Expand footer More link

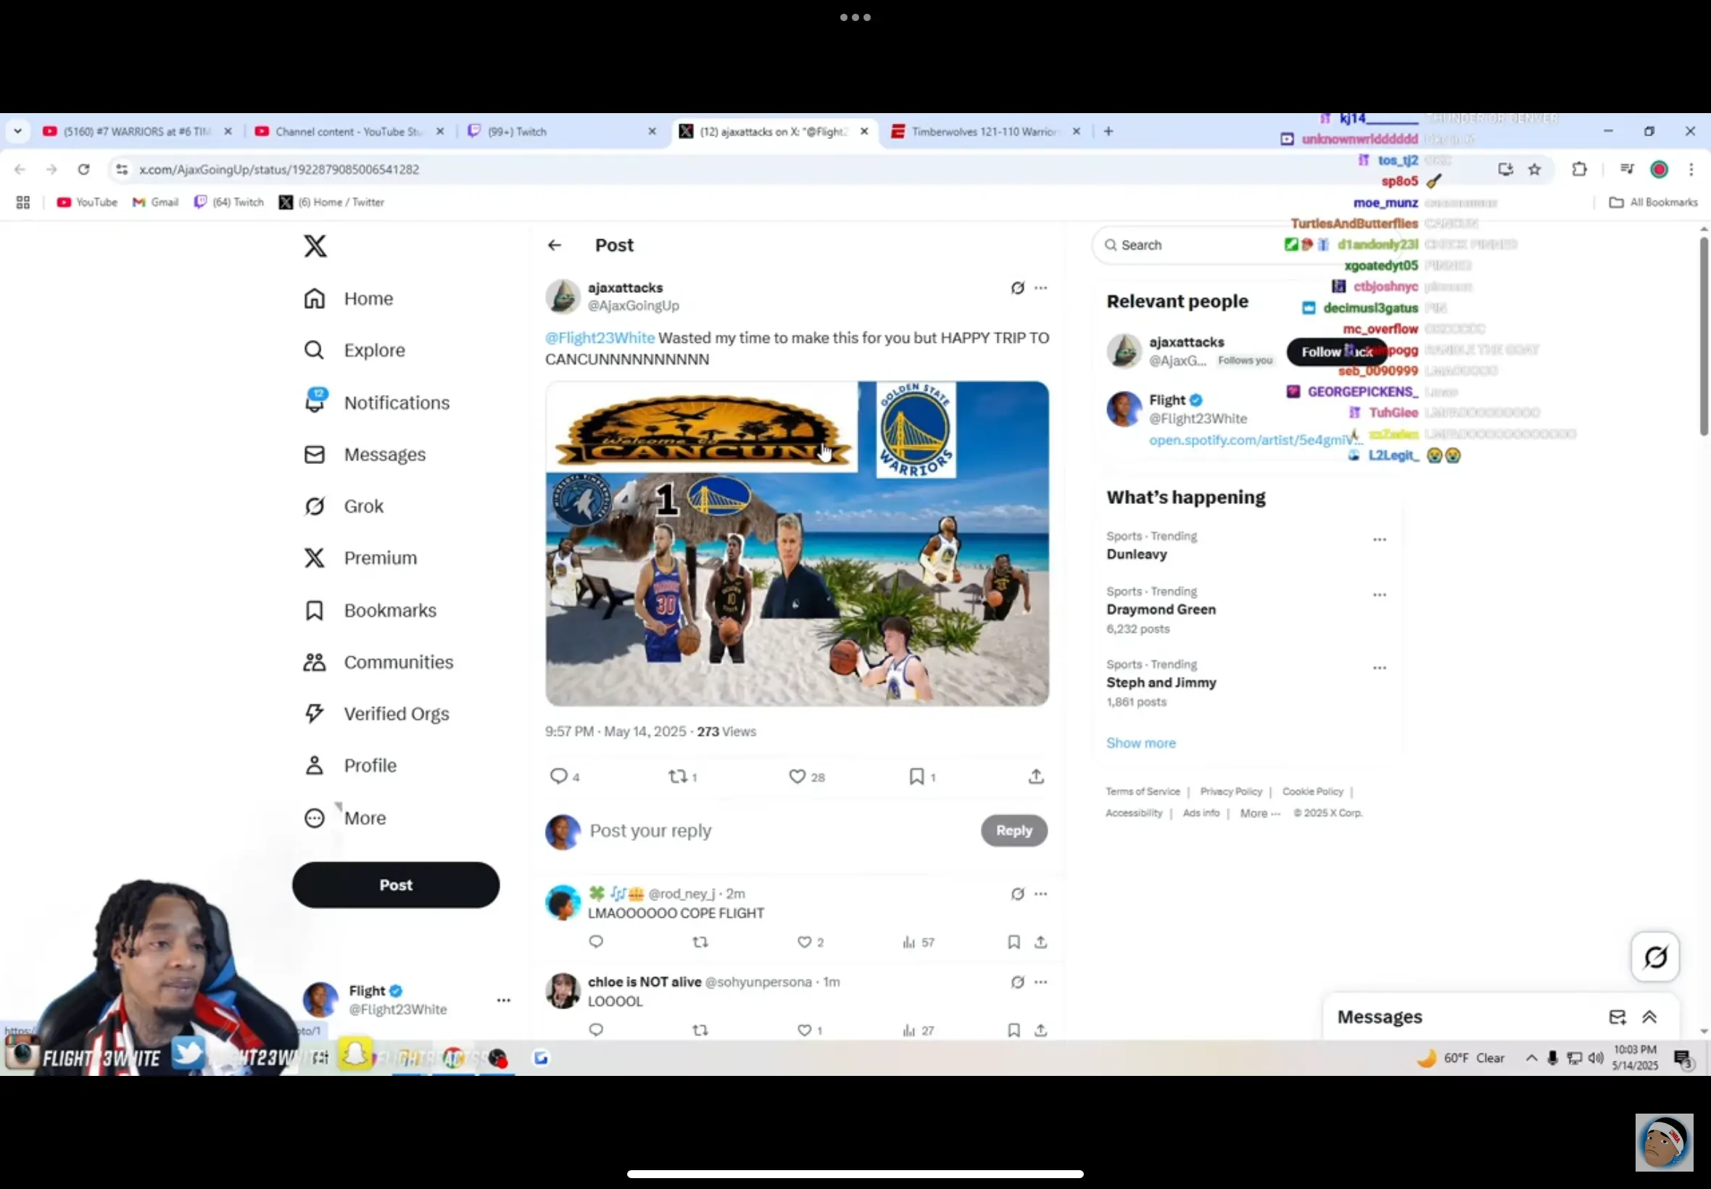click(x=1259, y=813)
